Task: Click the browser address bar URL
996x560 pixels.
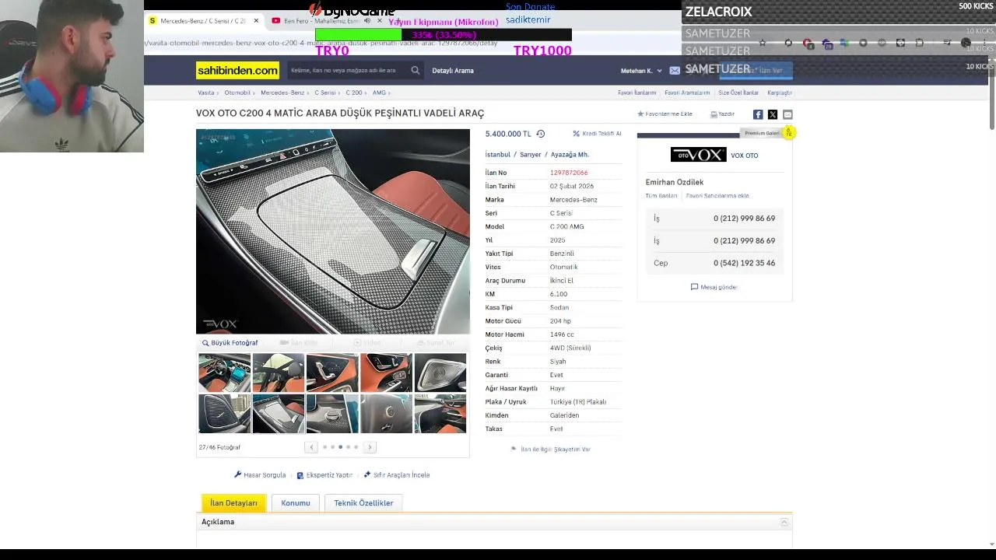Action: [x=321, y=43]
